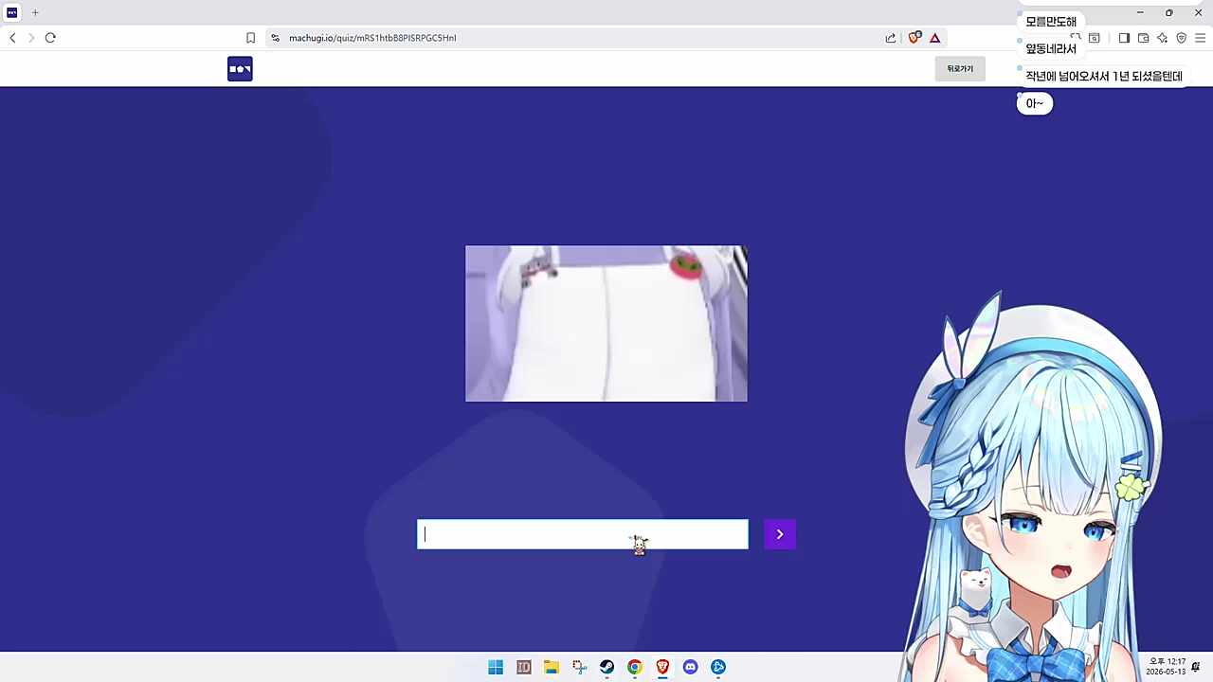Open the Brave Wallet icon

coord(1143,38)
